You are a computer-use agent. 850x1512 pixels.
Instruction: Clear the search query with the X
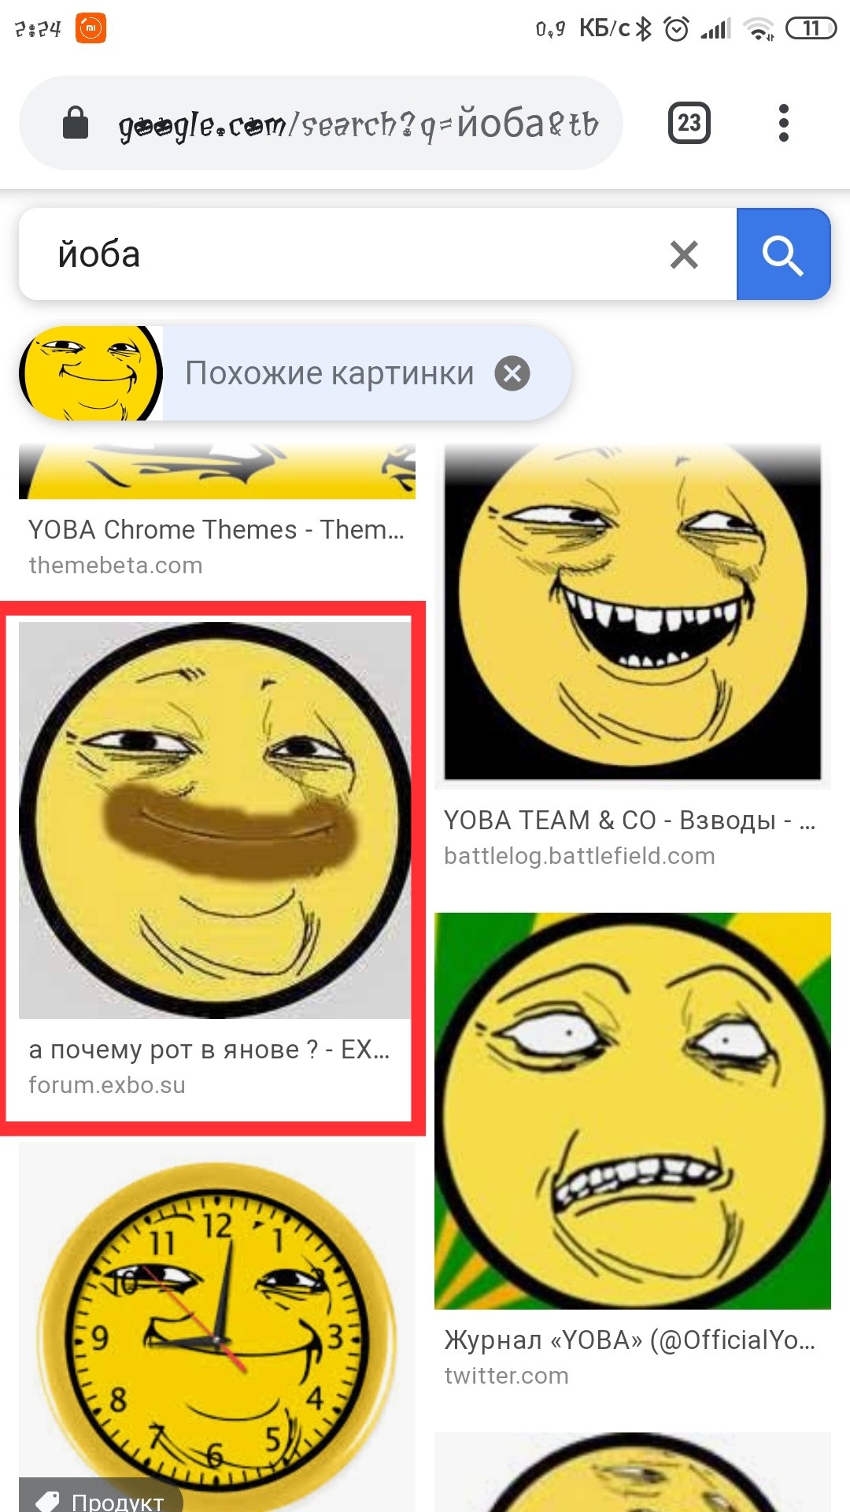[684, 254]
